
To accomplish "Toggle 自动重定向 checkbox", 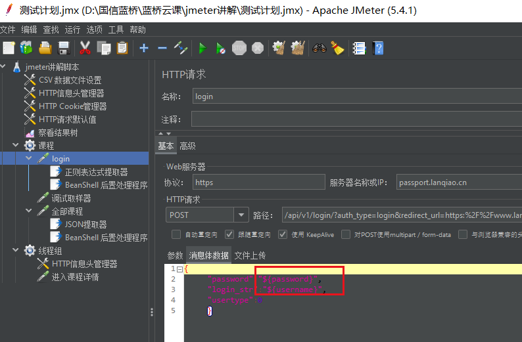I will pos(176,234).
